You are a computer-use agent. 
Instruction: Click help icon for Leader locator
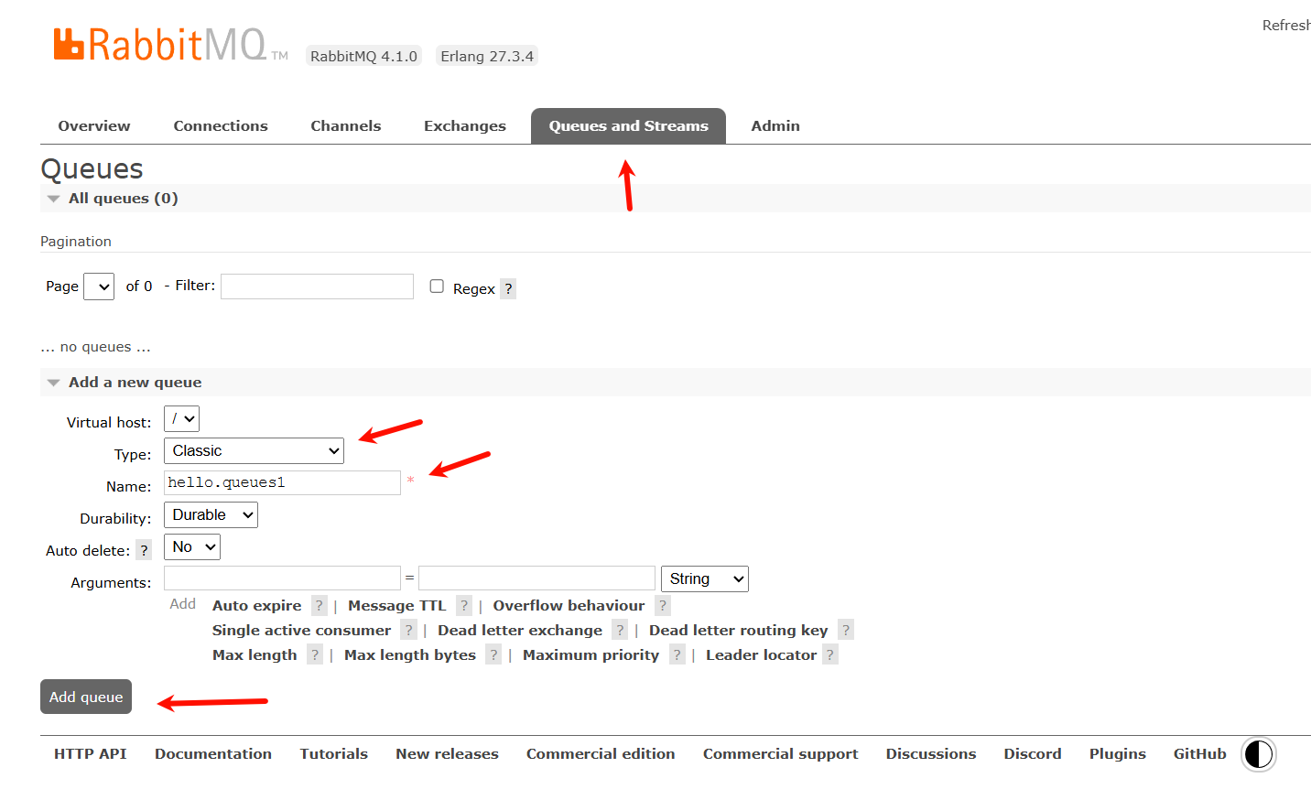point(829,655)
